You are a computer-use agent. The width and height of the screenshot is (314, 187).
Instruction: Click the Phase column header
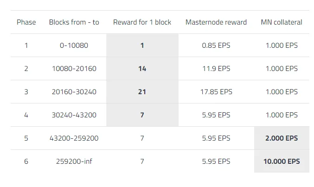click(x=26, y=22)
